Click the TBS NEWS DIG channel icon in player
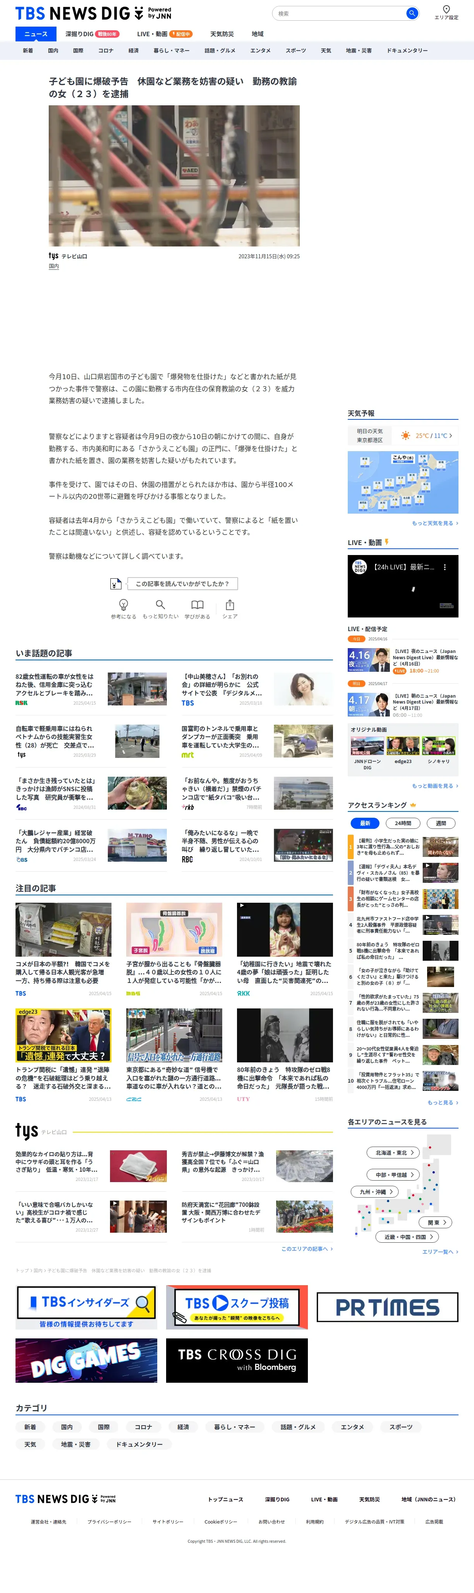 [360, 566]
